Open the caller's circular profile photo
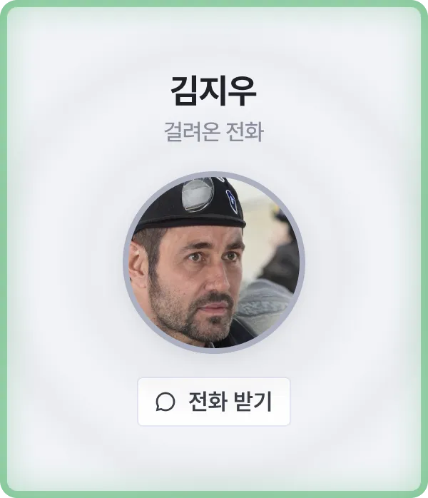The width and height of the screenshot is (428, 498). (x=214, y=263)
